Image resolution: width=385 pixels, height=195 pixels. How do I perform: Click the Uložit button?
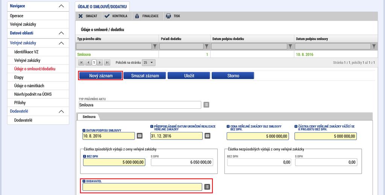pos(189,76)
